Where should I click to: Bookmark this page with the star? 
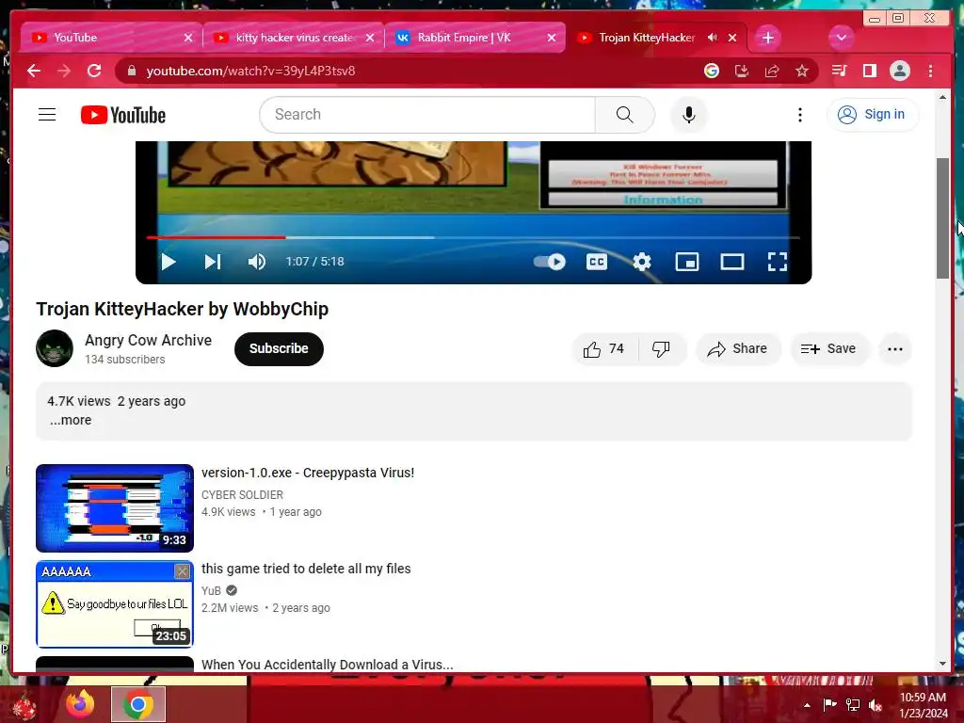tap(802, 71)
